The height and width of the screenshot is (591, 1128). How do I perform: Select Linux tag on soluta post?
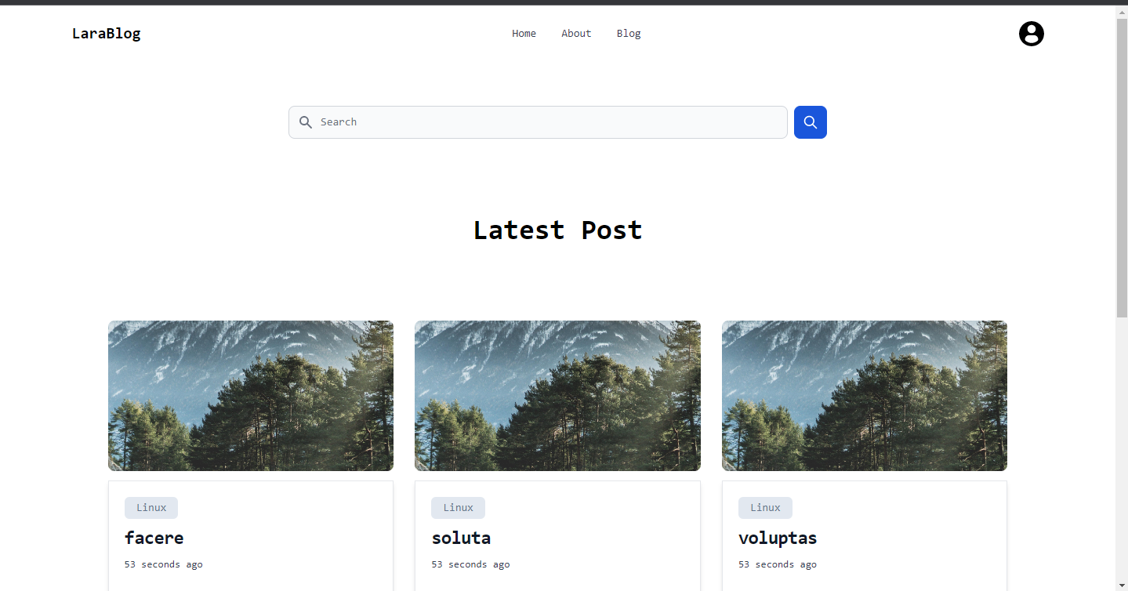[x=458, y=508]
